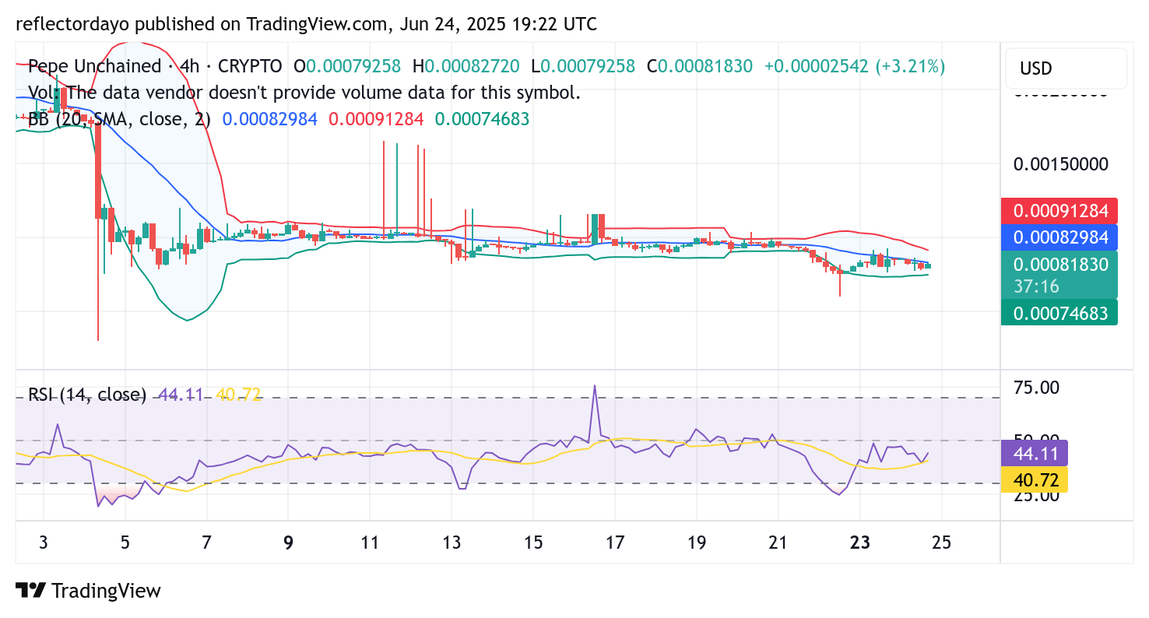
Task: Click date marker 21 on time axis
Action: (778, 543)
